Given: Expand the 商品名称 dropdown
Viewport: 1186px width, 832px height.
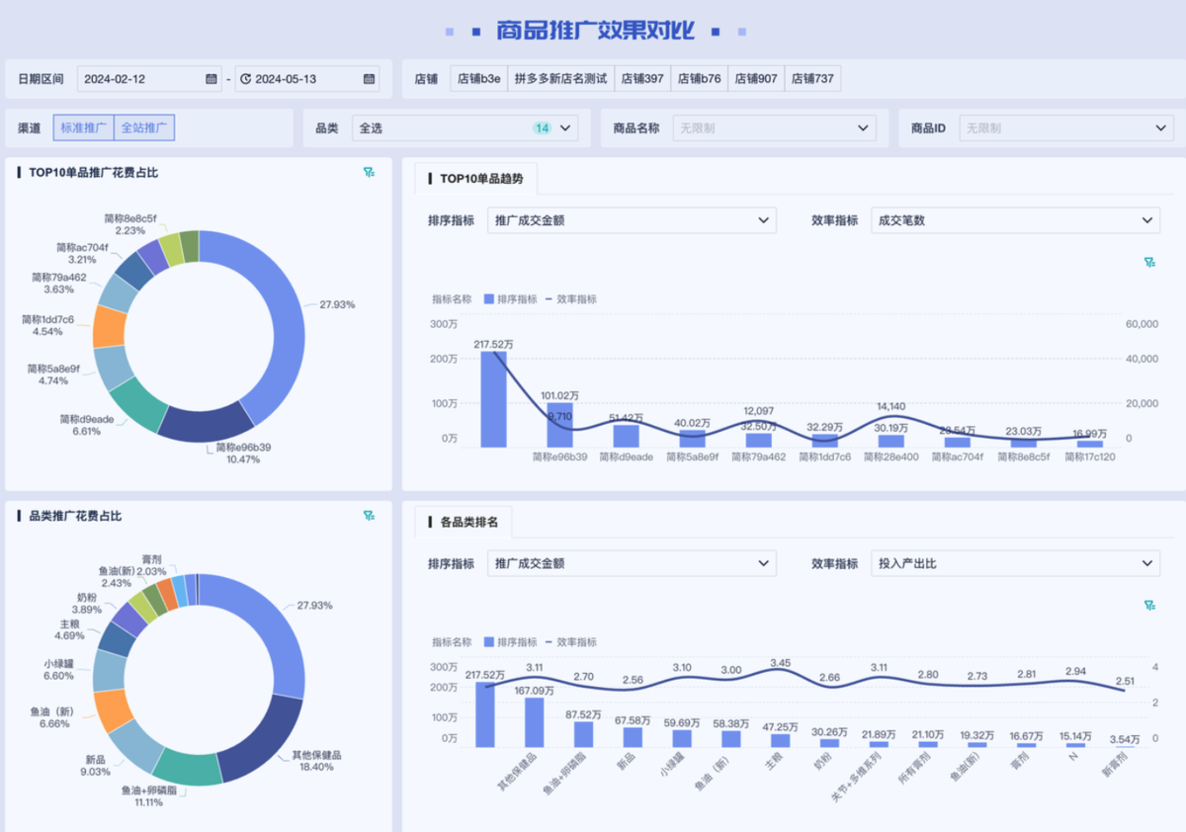Looking at the screenshot, I should (773, 128).
